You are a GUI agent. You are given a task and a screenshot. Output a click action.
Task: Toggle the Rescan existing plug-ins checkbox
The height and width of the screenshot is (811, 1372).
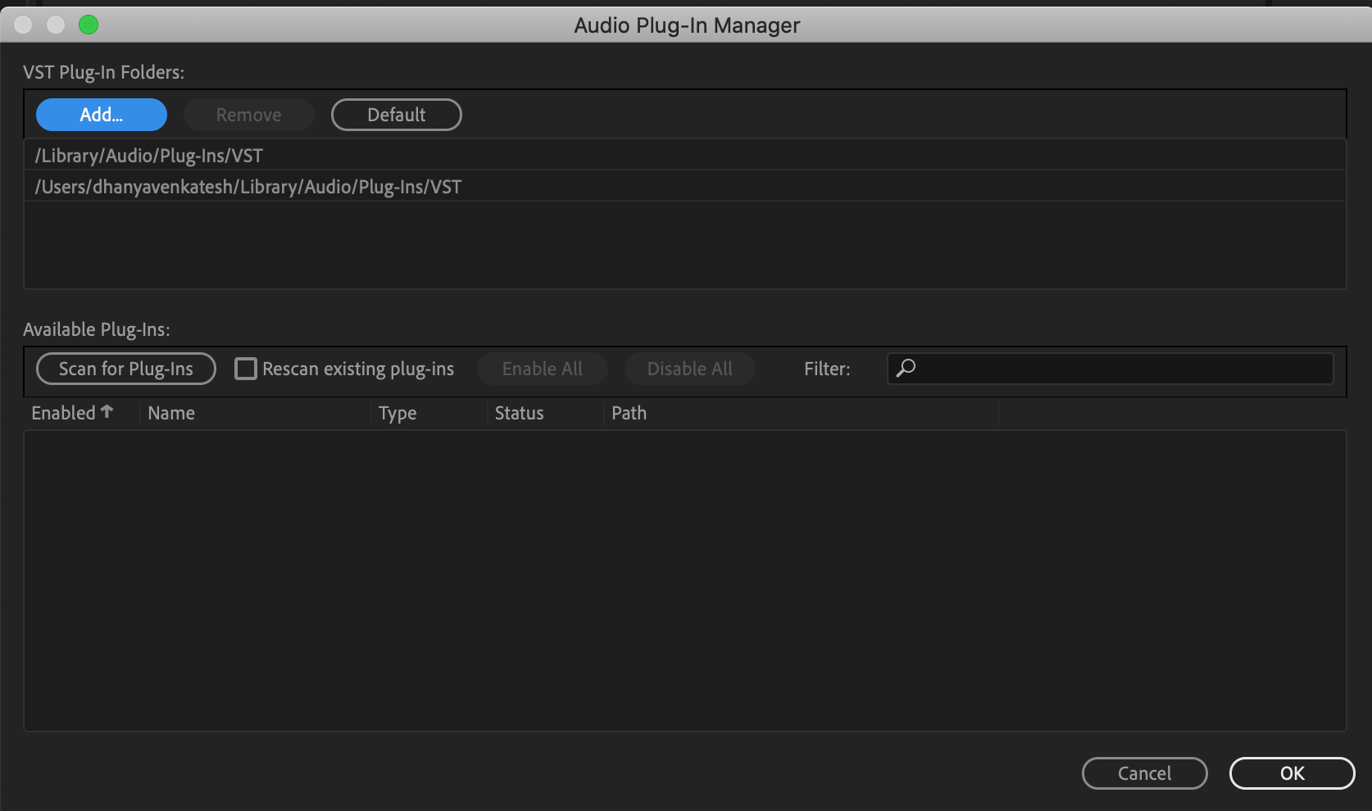click(245, 369)
